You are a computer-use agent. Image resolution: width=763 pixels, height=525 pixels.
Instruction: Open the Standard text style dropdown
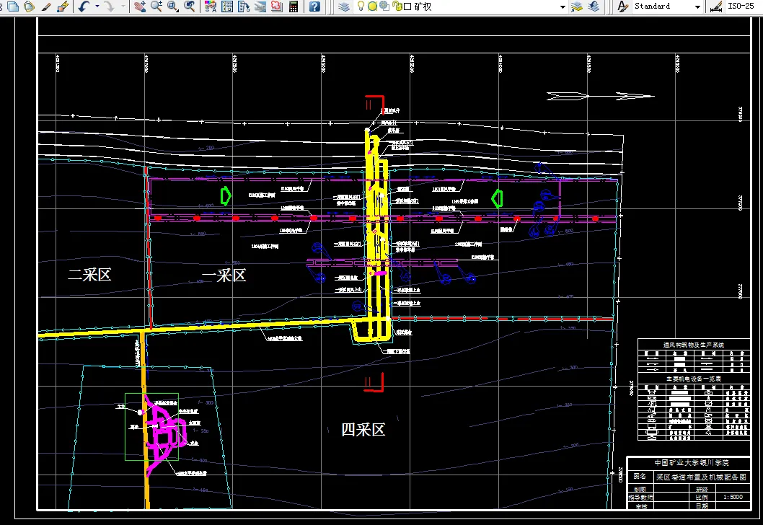tap(697, 6)
